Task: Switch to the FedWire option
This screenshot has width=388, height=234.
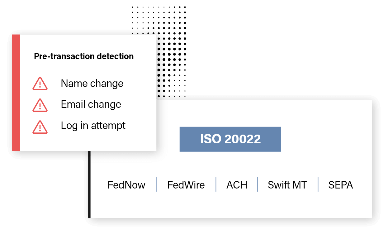Action: click(x=186, y=185)
